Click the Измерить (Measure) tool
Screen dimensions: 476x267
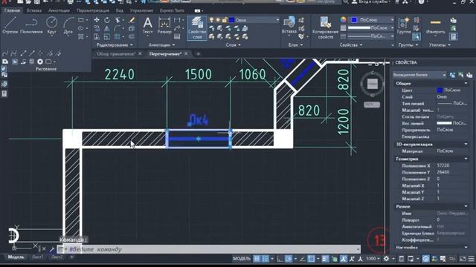point(435,25)
